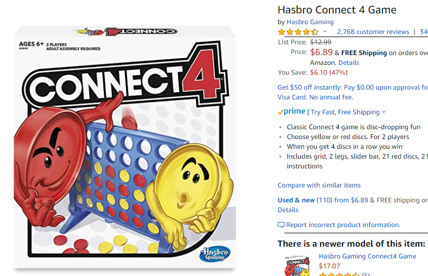
Task: Click the $17.07 newer model price
Action: click(x=329, y=266)
